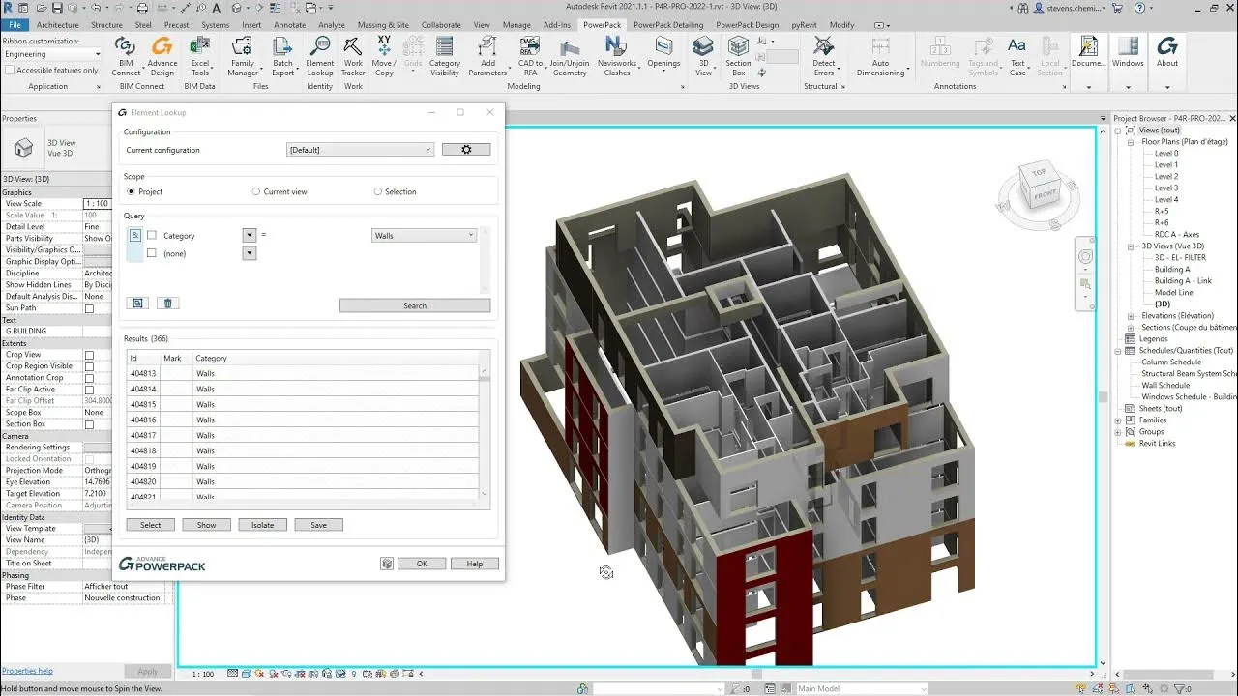Viewport: 1238px width, 696px height.
Task: Click the Search button in Element Lookup
Action: click(415, 305)
